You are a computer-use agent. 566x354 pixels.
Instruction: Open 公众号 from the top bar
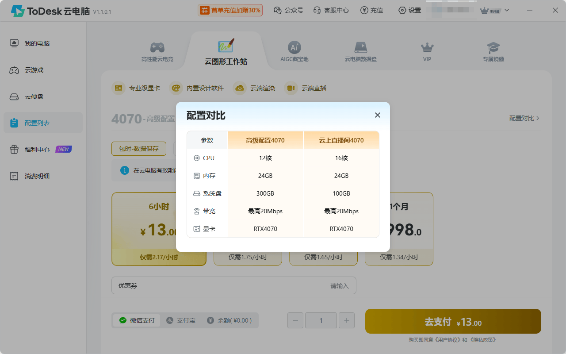[x=288, y=10]
